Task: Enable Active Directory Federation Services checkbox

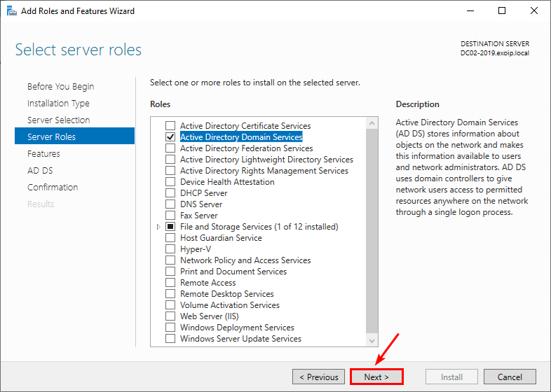Action: 170,148
